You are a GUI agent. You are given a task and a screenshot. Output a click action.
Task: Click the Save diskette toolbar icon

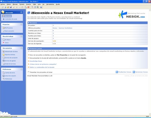pos(10,7)
